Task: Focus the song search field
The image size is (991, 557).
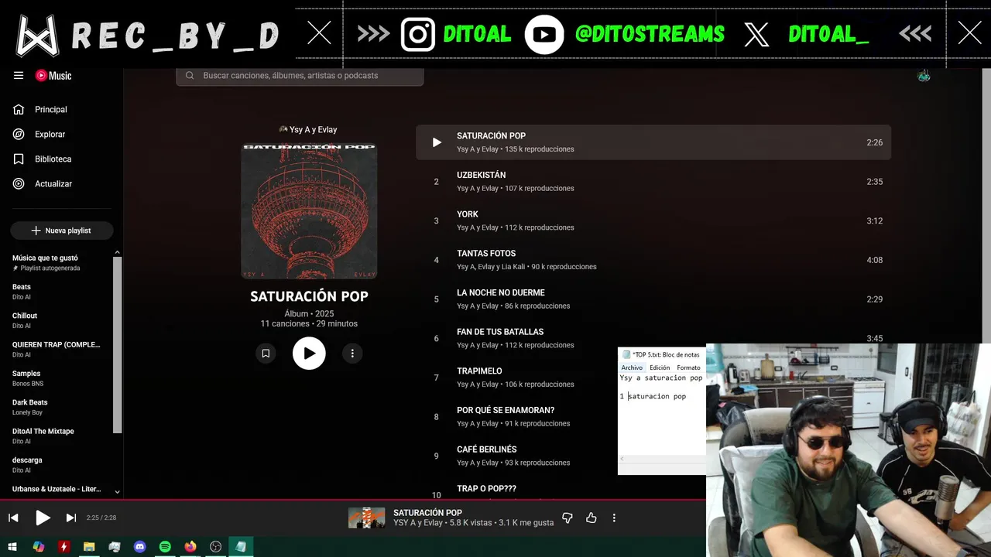Action: (x=300, y=76)
